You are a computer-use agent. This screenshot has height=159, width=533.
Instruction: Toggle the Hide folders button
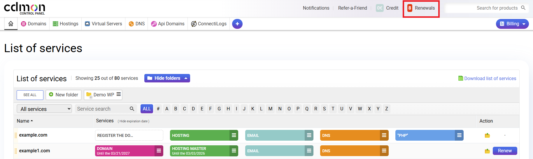tap(167, 78)
